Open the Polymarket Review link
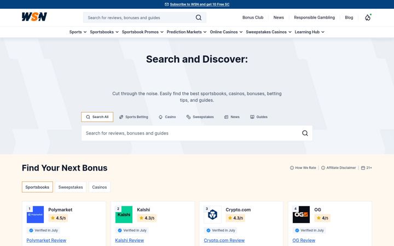This screenshot has height=246, width=394. pyautogui.click(x=46, y=240)
